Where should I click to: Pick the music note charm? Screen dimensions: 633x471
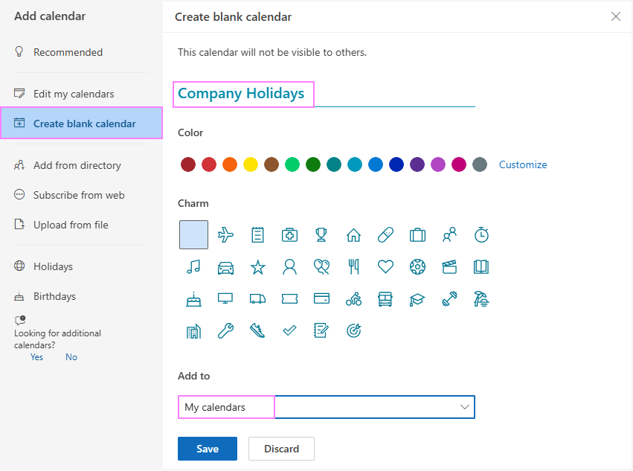(x=193, y=266)
